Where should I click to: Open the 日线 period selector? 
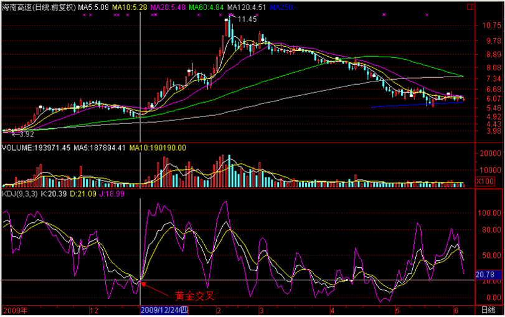point(489,310)
